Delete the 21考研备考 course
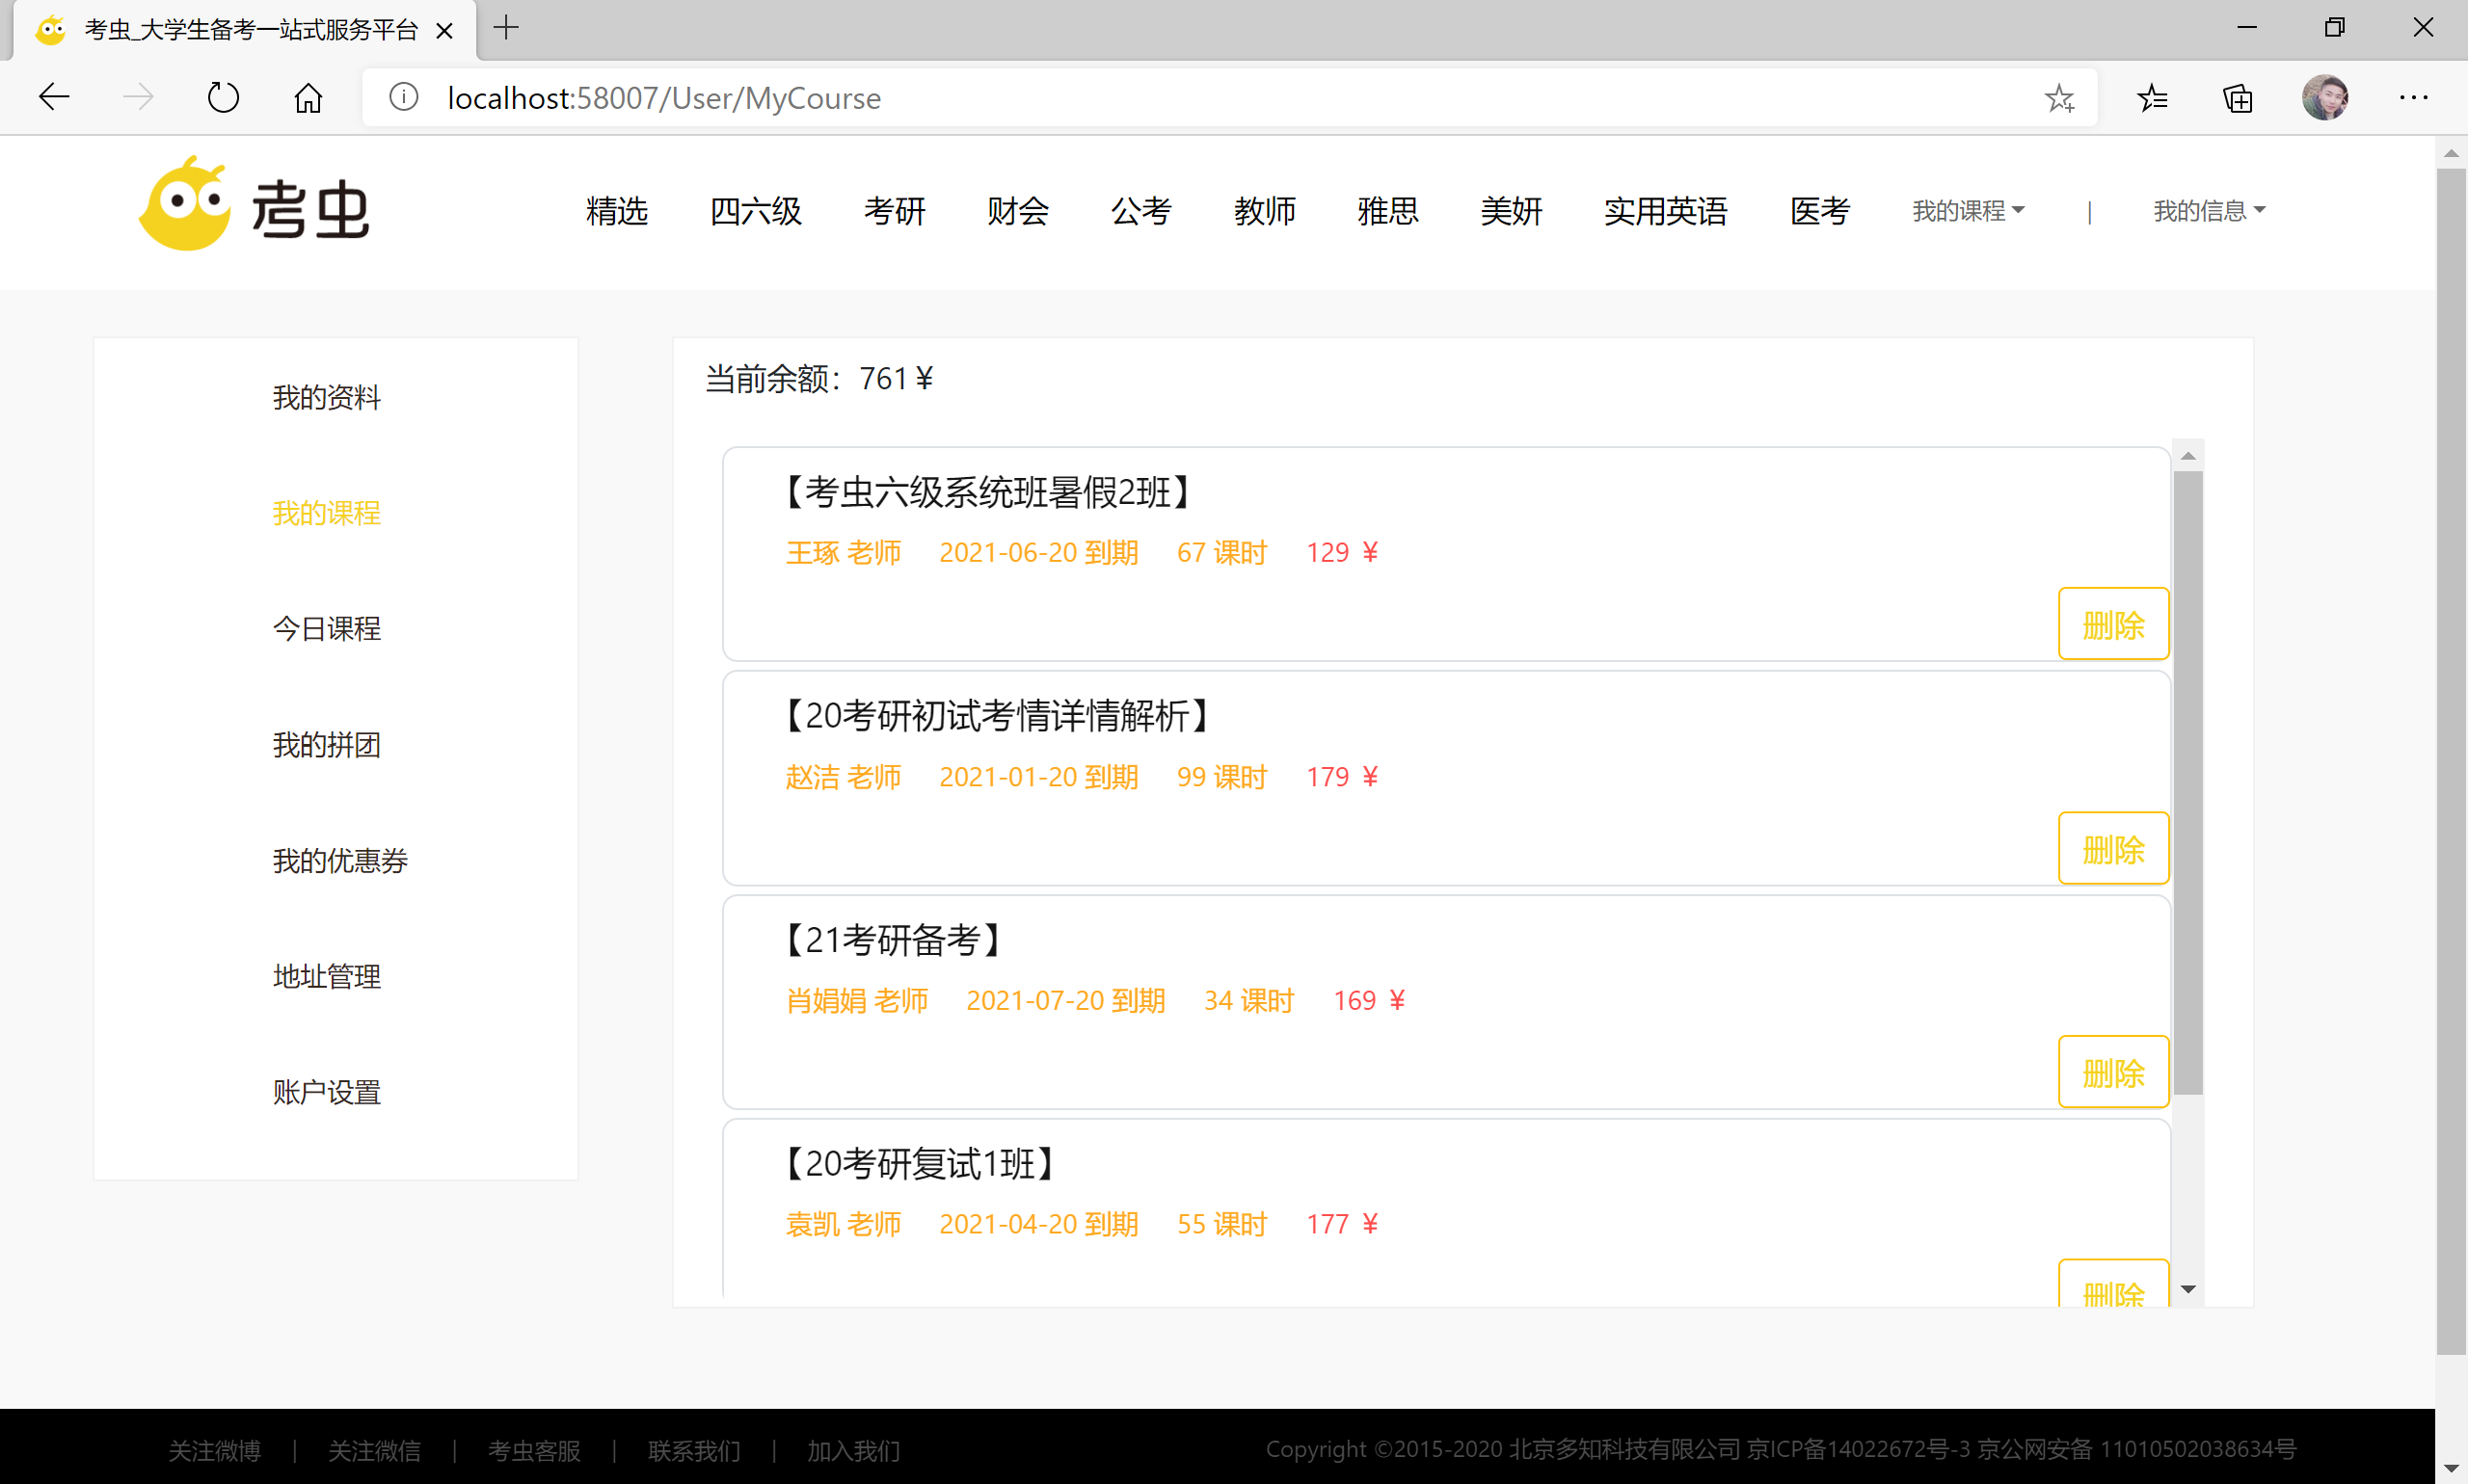Image resolution: width=2468 pixels, height=1484 pixels. pyautogui.click(x=2112, y=1073)
